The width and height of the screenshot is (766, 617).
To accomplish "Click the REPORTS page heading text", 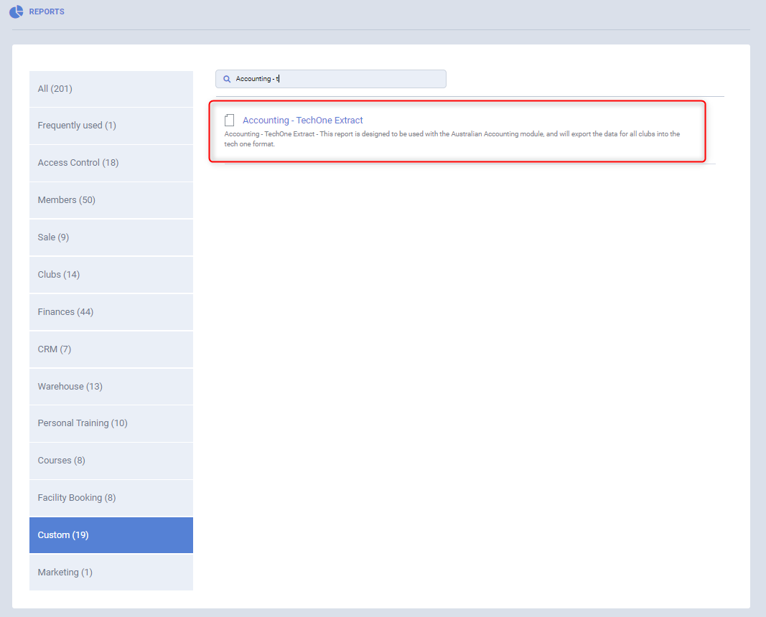I will coord(47,12).
